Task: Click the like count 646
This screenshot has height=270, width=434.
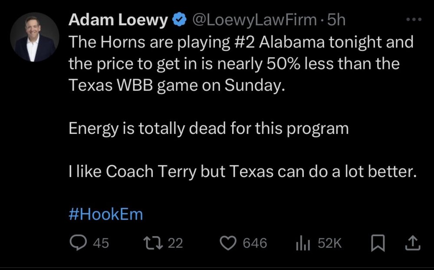Action: pos(255,243)
